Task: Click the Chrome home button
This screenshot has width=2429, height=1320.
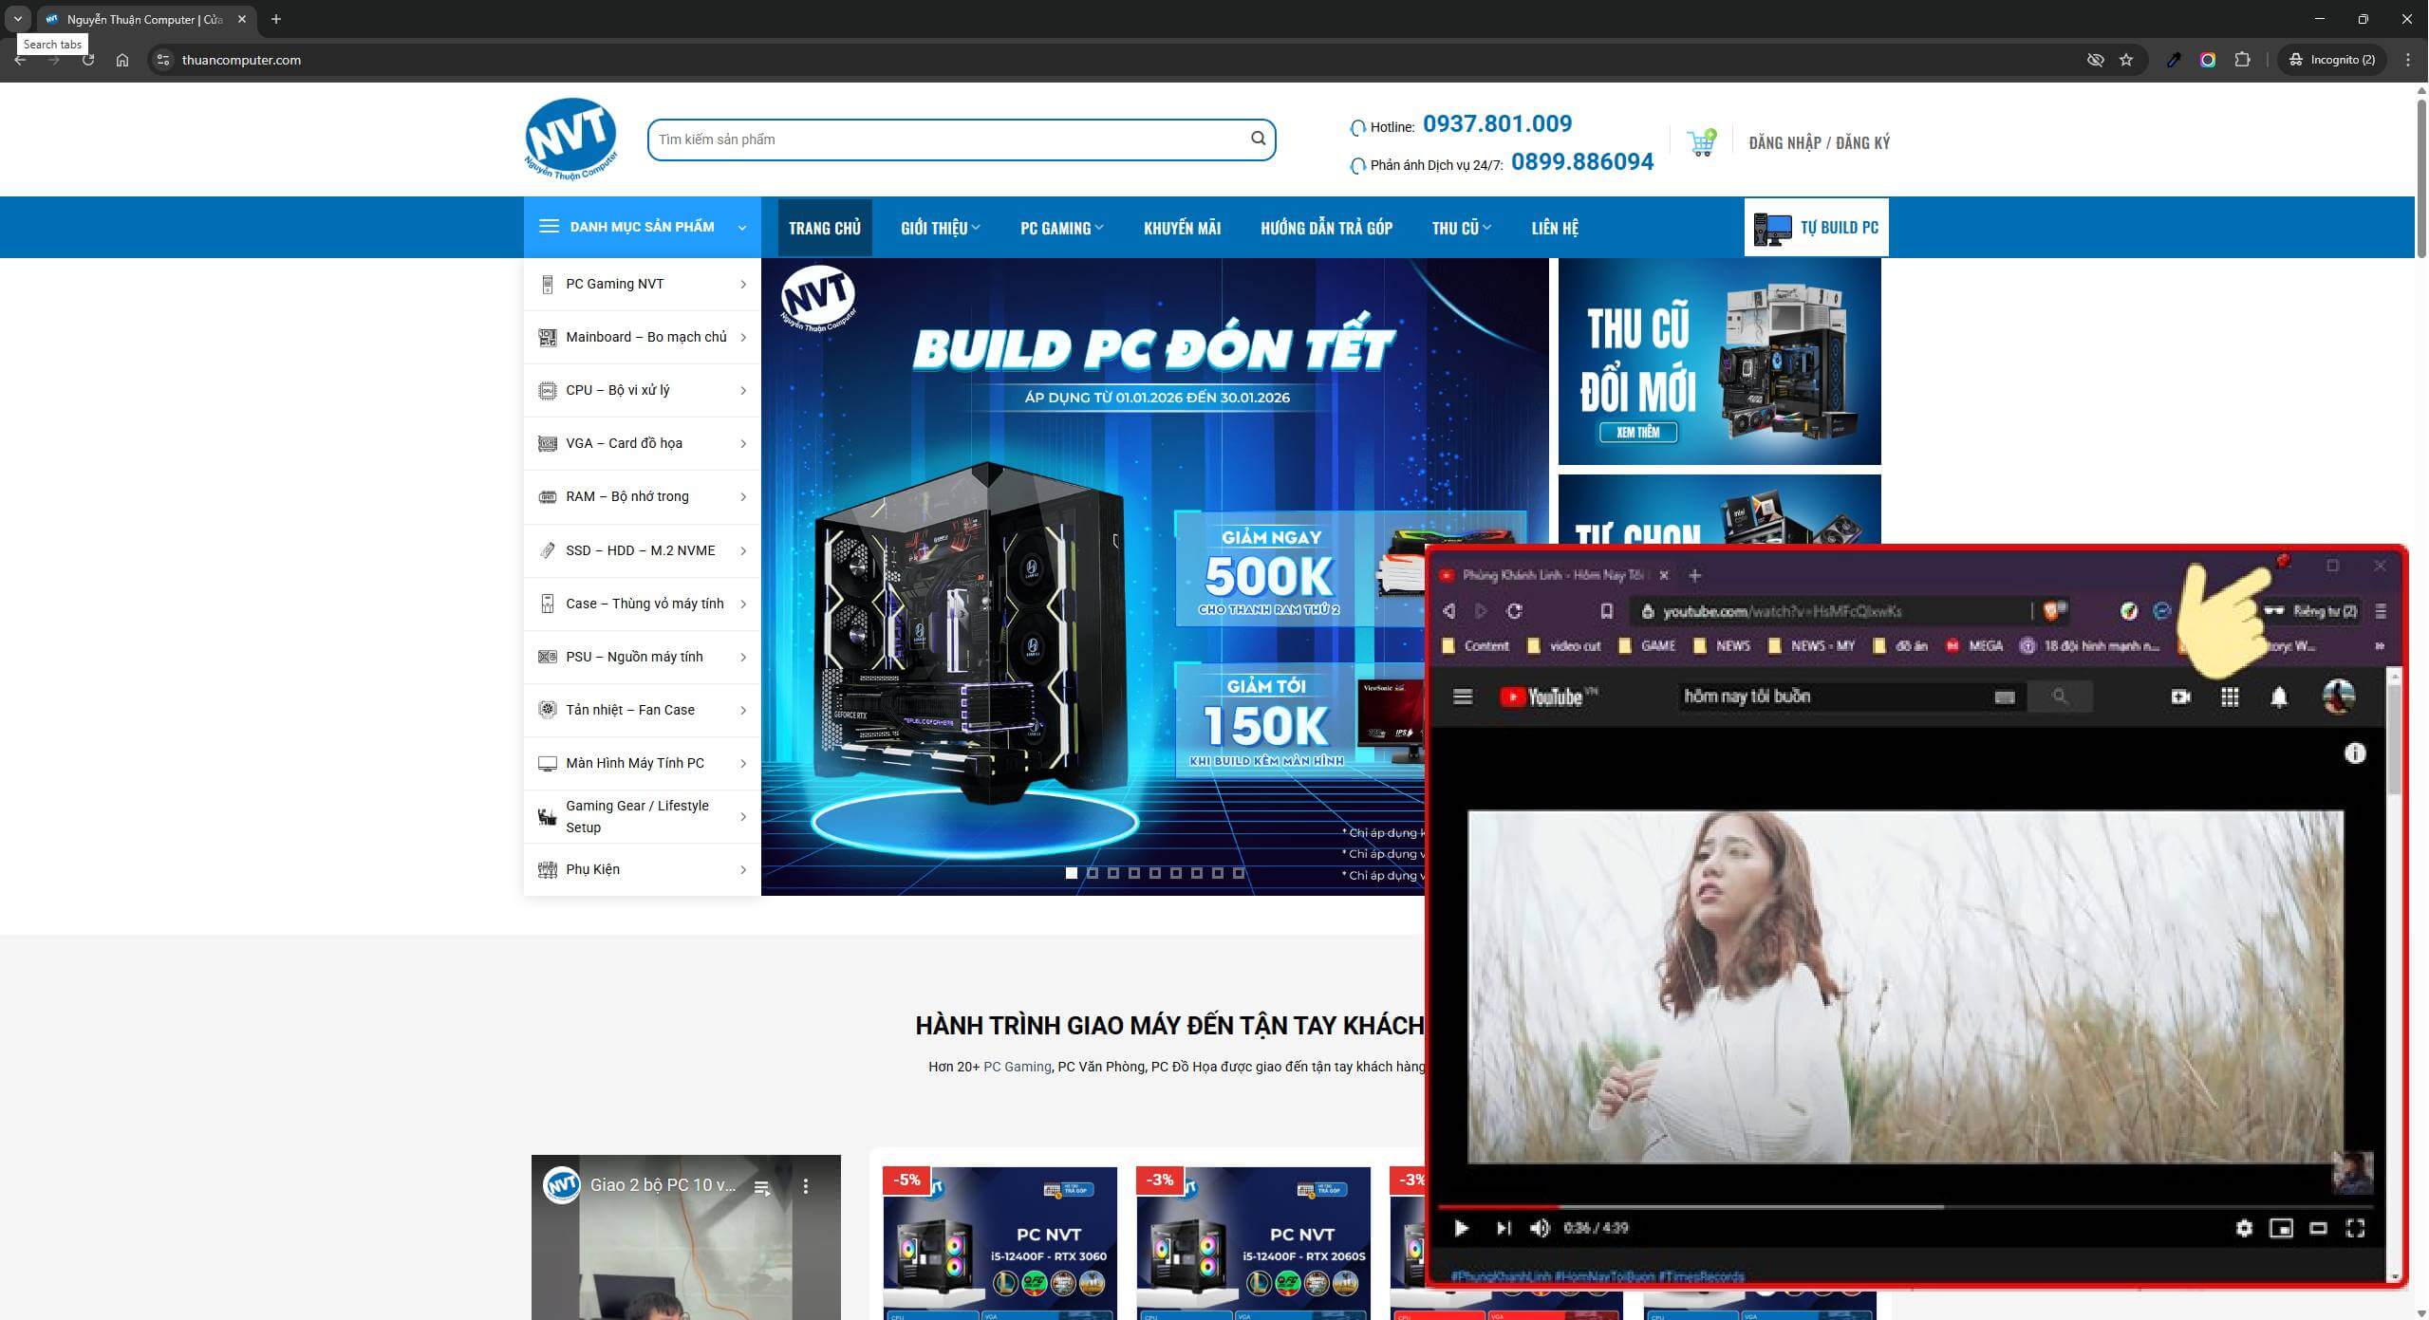Action: 122,60
